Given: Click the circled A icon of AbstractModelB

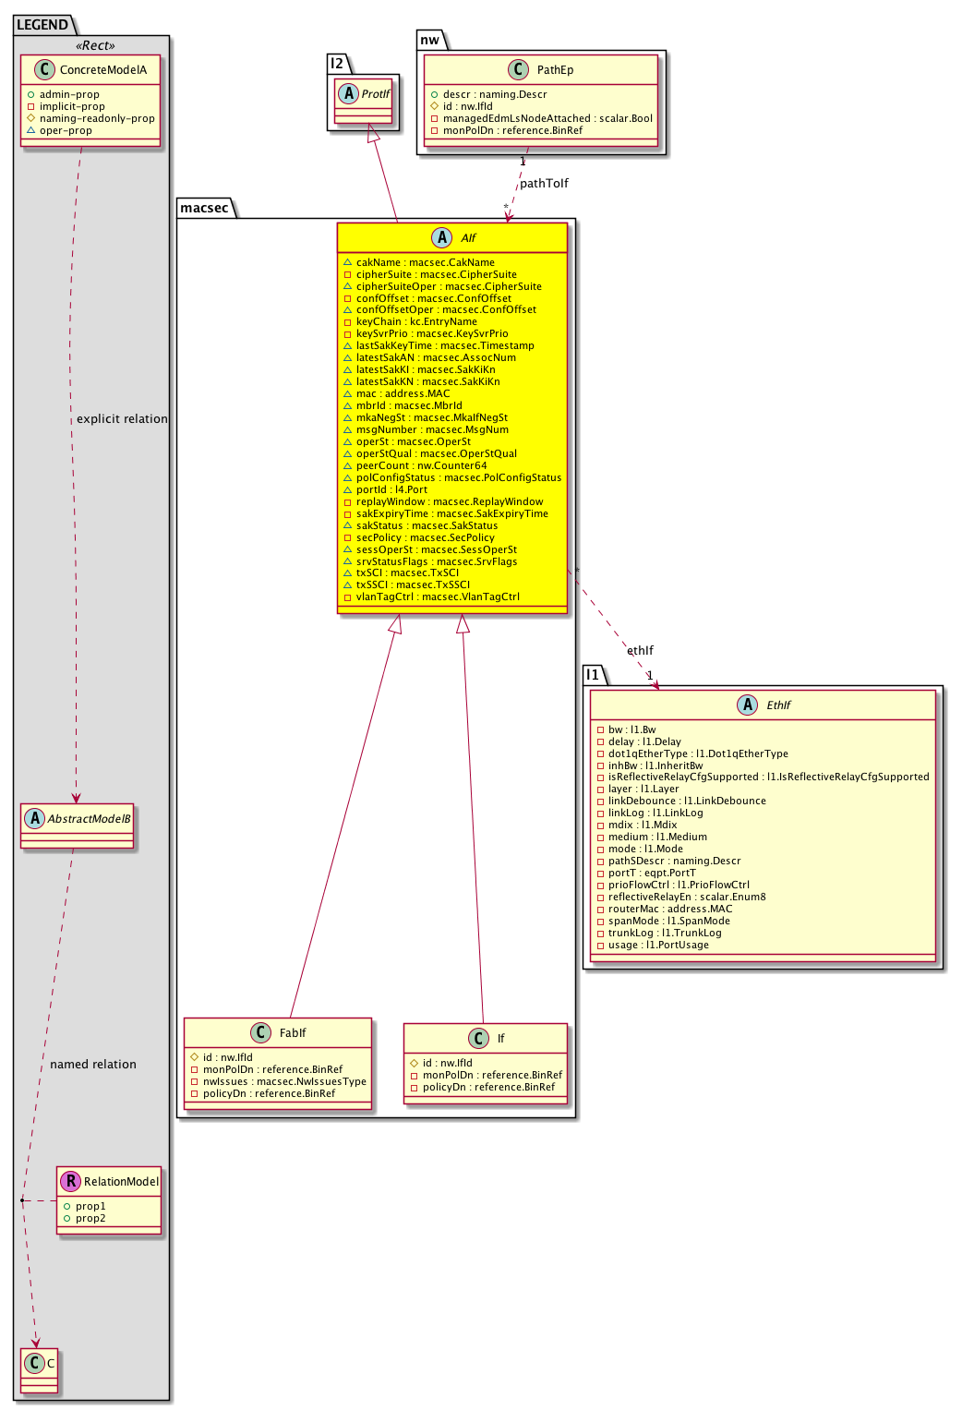Looking at the screenshot, I should 34,818.
